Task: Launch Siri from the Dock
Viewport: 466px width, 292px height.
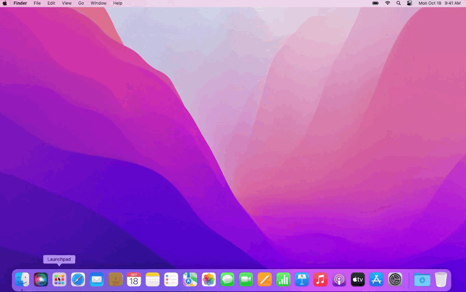Action: coord(41,279)
